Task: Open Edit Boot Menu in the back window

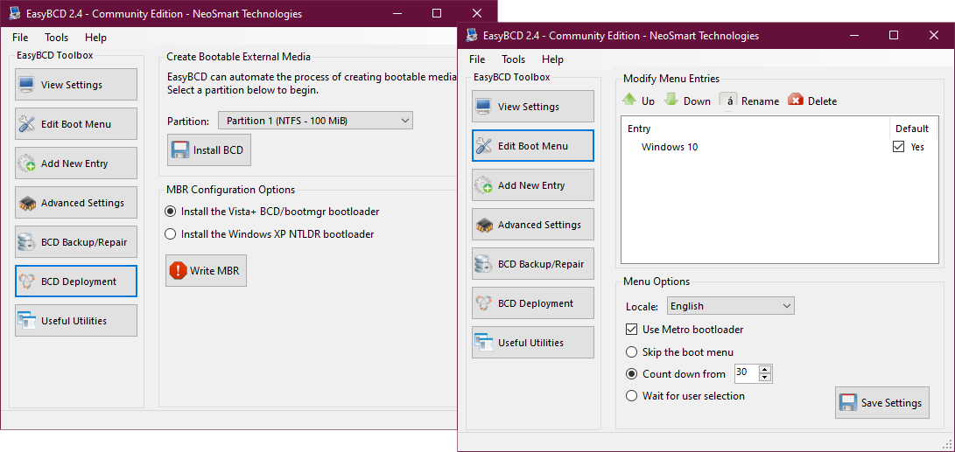Action: click(76, 124)
